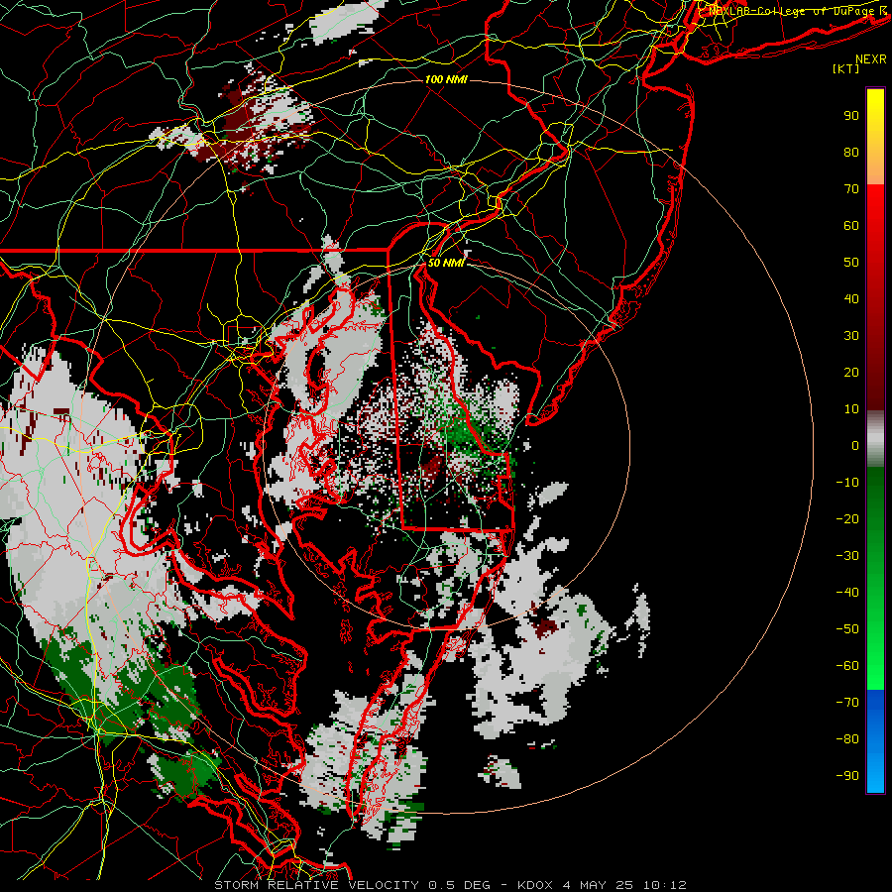Click the 40 value on color scale

tap(851, 298)
